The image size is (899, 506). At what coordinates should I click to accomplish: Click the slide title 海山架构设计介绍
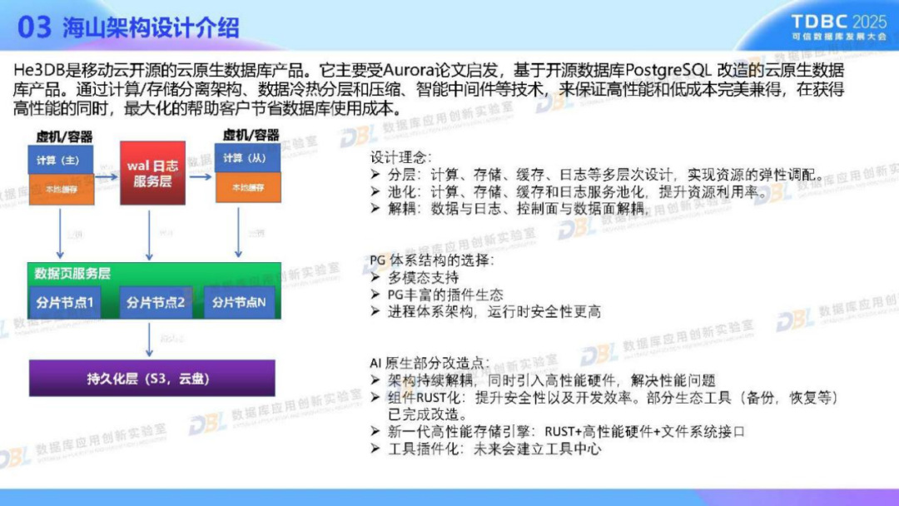(x=151, y=27)
